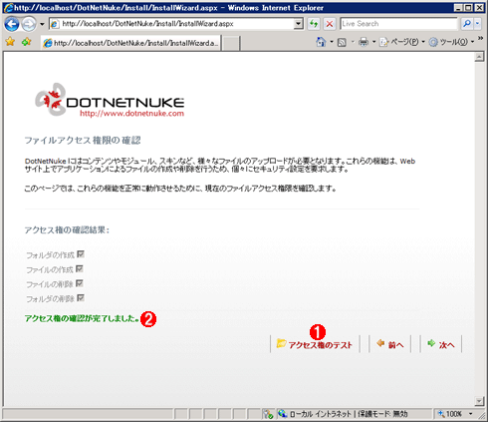Expand the Print dropdown arrow
Viewport: 488px width, 422px height.
[373, 42]
